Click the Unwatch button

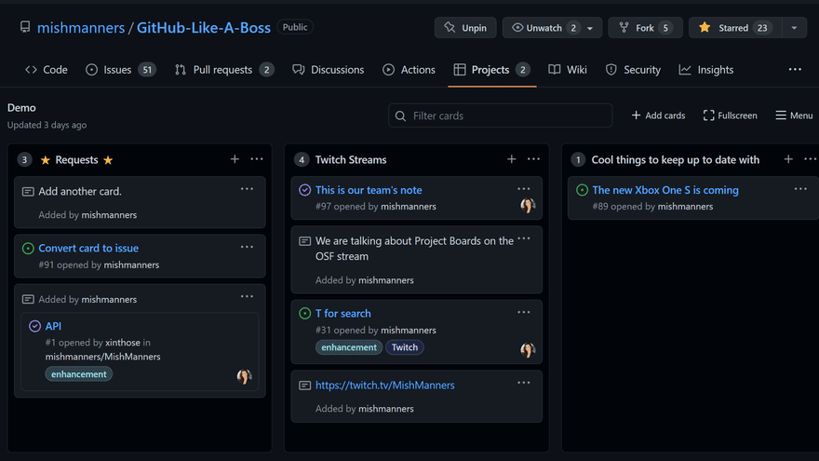[x=544, y=28]
